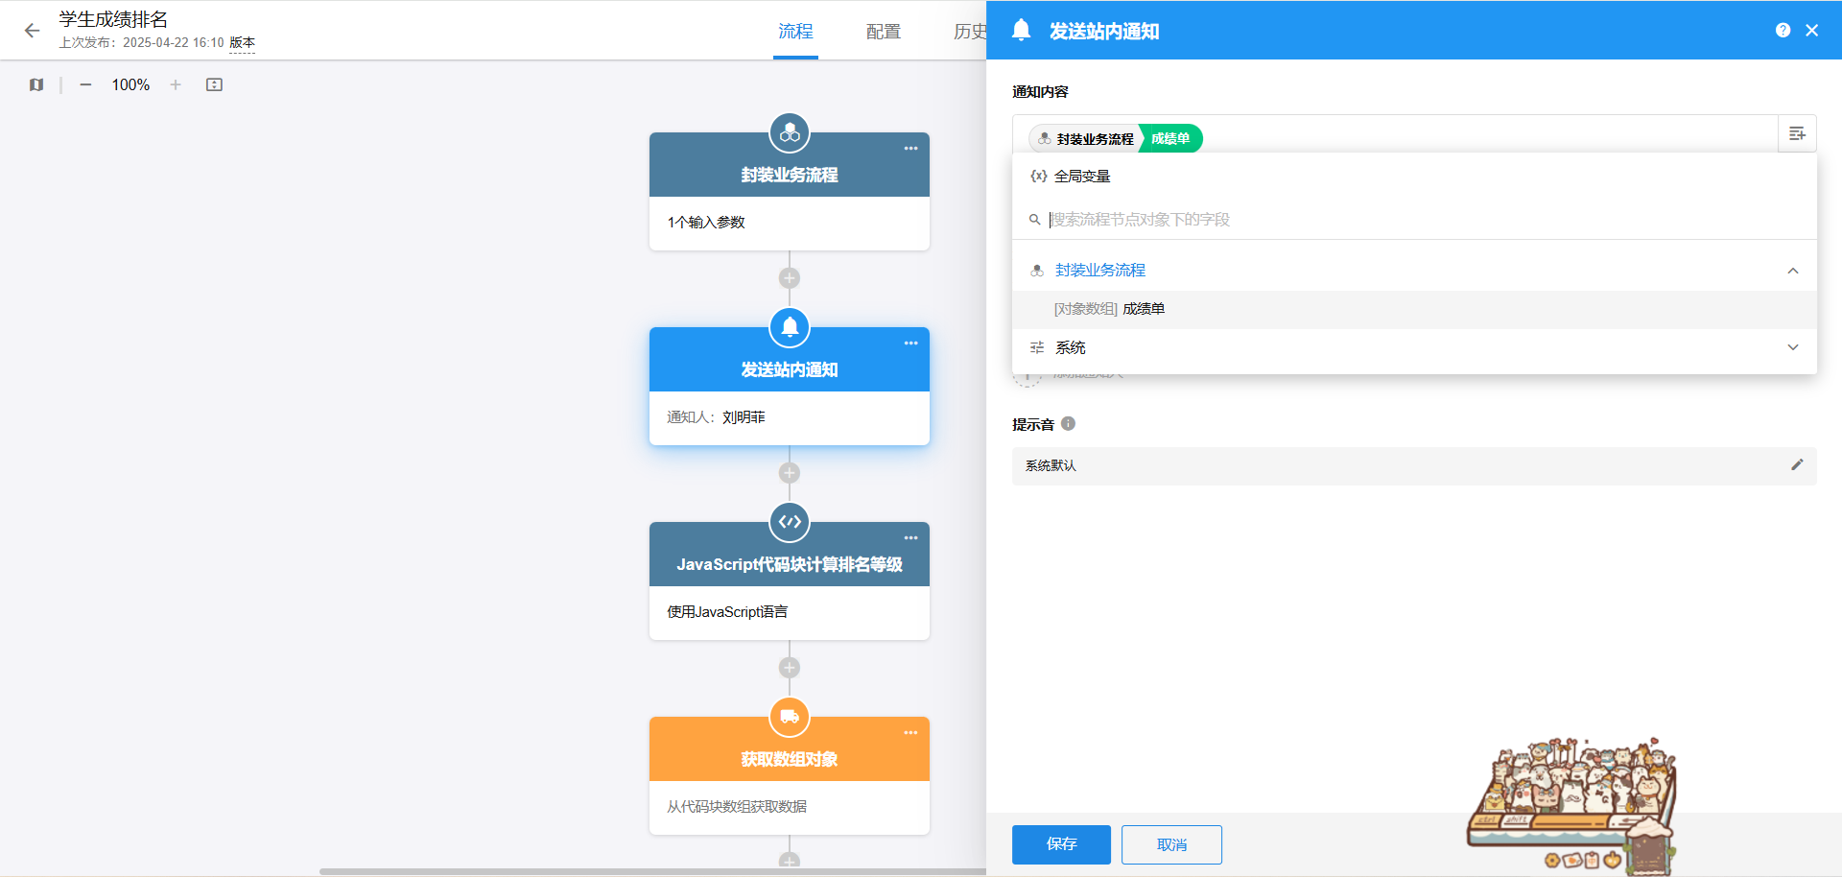The height and width of the screenshot is (877, 1842).
Task: Switch to the 配置 tab
Action: (x=883, y=32)
